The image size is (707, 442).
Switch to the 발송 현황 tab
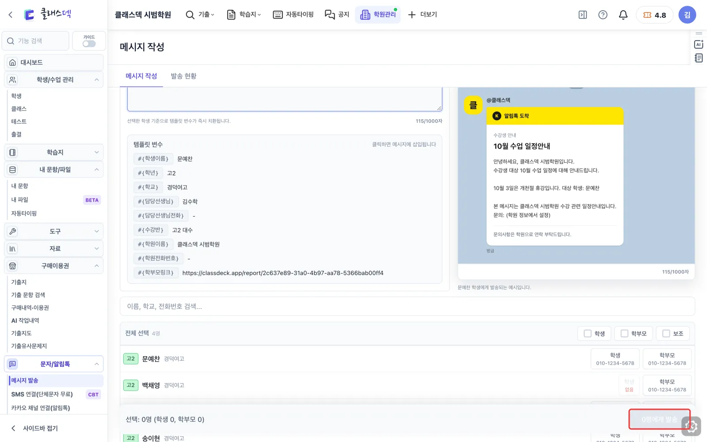click(x=183, y=76)
